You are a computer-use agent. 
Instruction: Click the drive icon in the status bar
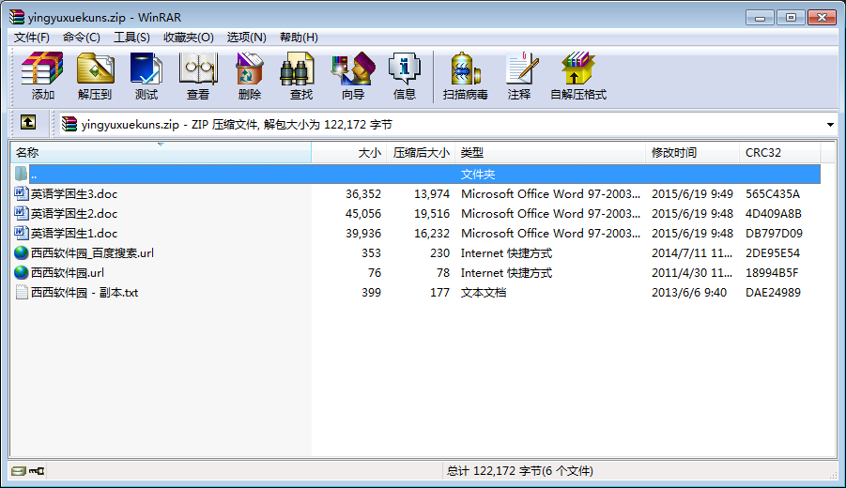pyautogui.click(x=19, y=471)
